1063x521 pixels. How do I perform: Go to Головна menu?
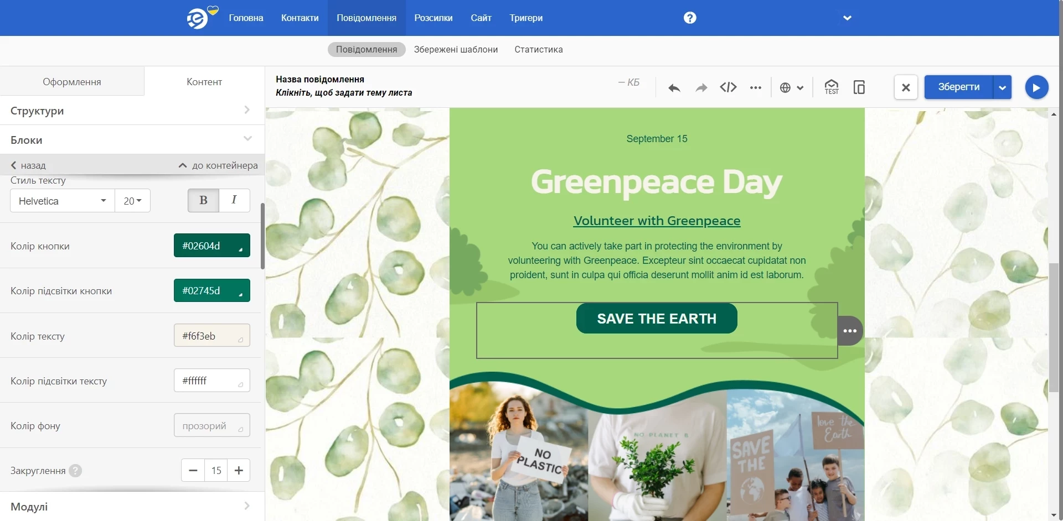pos(246,18)
